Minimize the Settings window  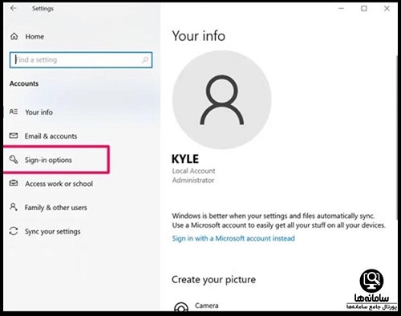342,9
